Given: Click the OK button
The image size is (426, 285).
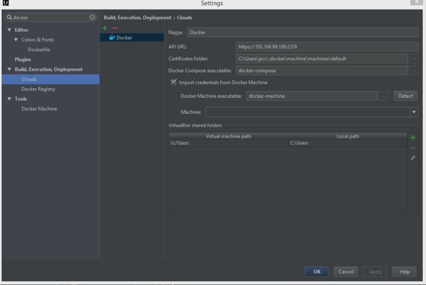Looking at the screenshot, I should (317, 272).
